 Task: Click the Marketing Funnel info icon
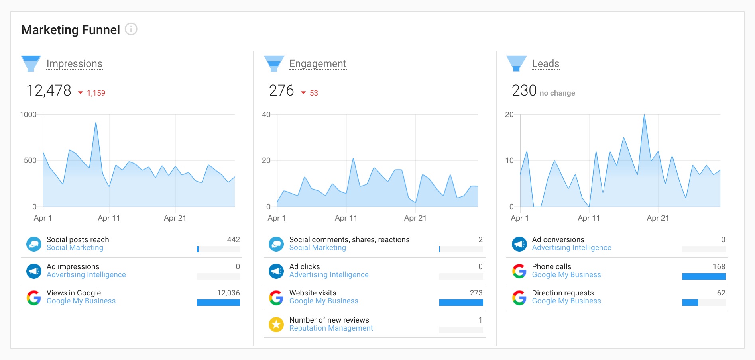click(131, 29)
